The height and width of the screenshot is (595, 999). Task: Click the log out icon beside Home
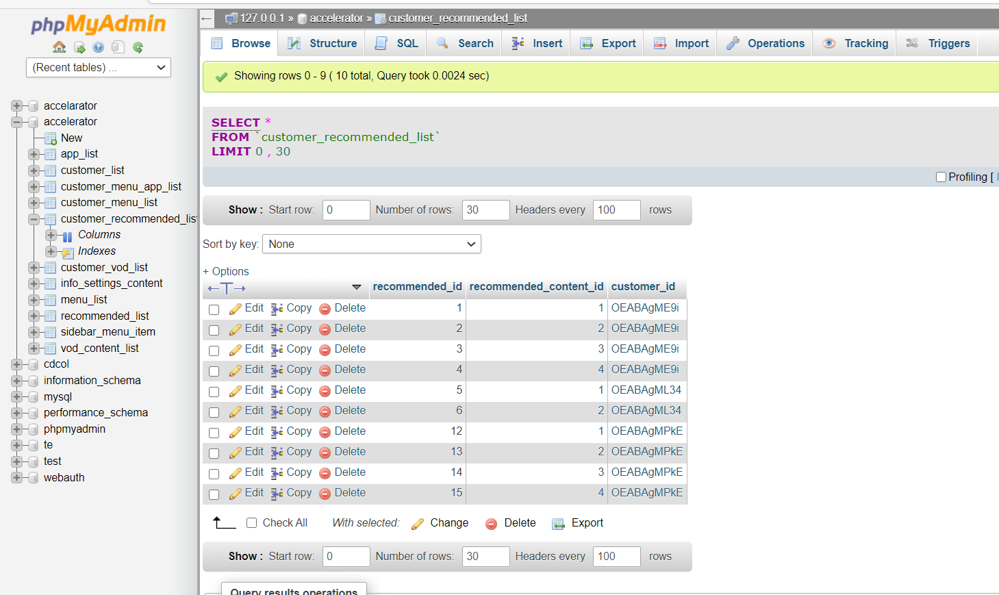point(79,47)
